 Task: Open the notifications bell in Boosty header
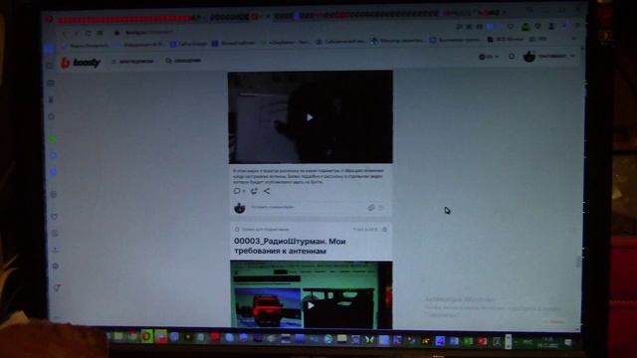(512, 57)
